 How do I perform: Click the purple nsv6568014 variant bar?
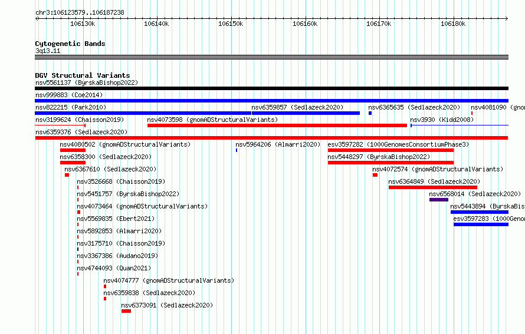point(439,200)
